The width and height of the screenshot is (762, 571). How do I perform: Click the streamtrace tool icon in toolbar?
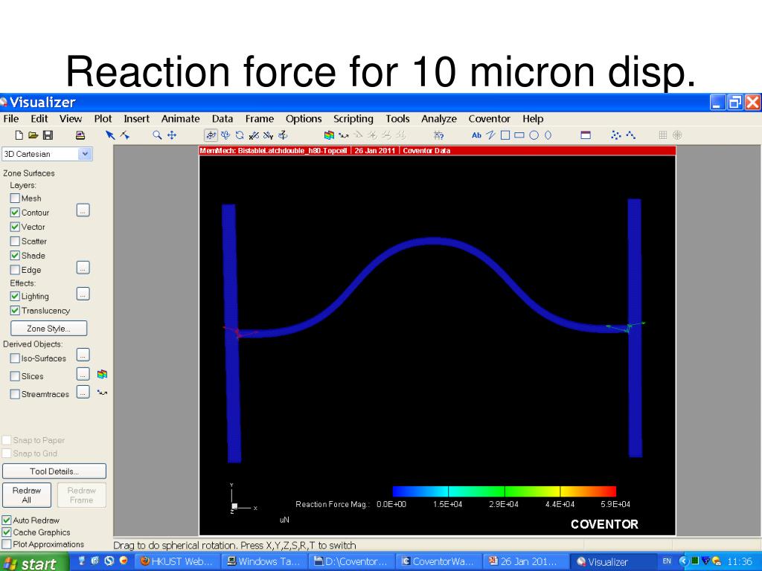(344, 136)
